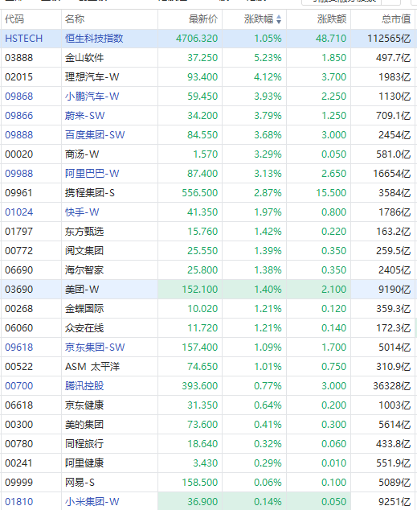Viewport: 417px width, 510px height.
Task: Open 09988 code link
Action: pos(18,174)
